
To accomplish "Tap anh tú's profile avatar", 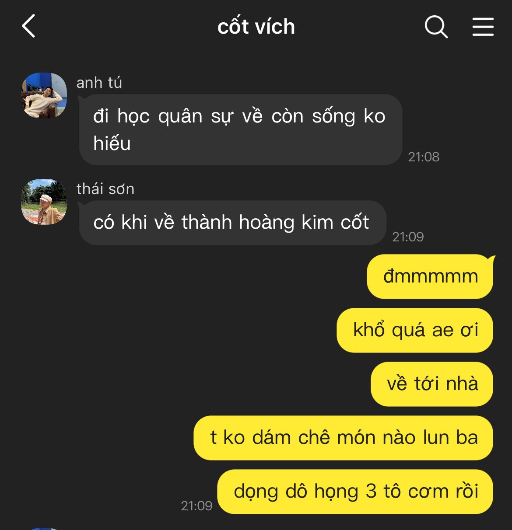I will coord(44,95).
